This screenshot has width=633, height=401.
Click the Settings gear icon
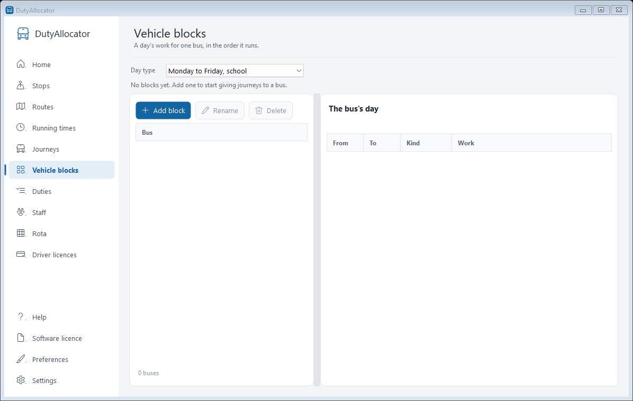[x=21, y=380]
